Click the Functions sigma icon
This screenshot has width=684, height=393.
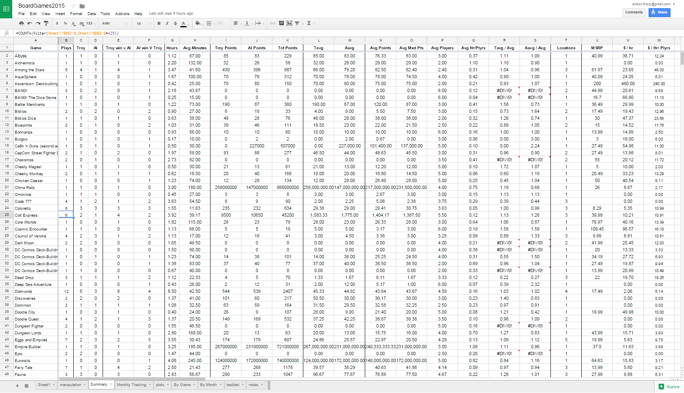309,23
